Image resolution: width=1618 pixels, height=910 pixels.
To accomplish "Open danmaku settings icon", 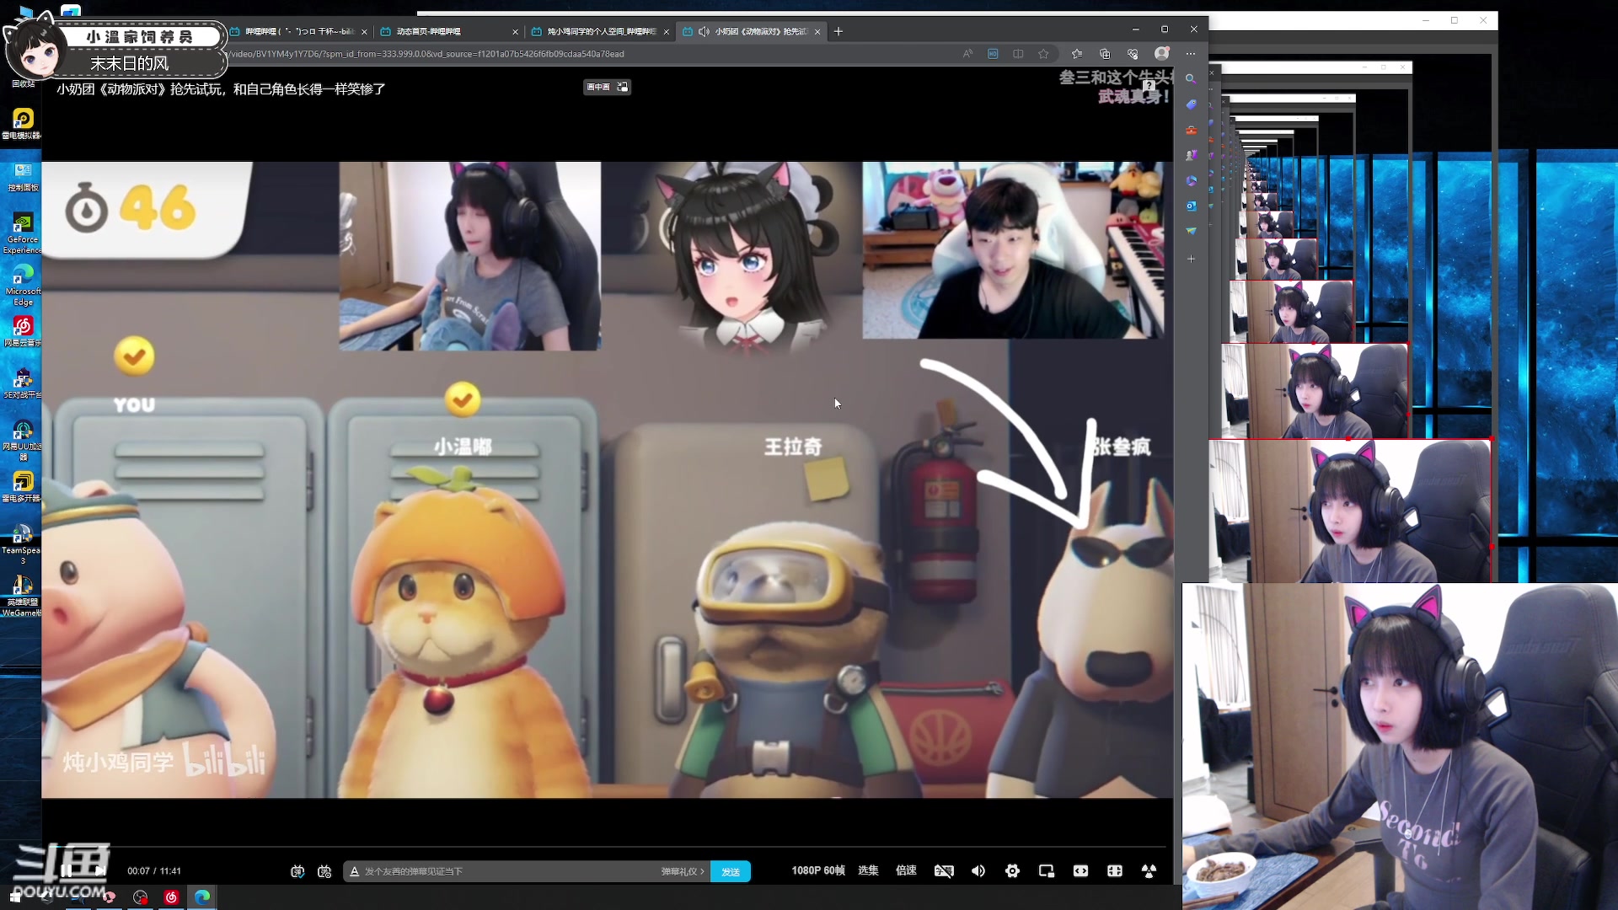I will pyautogui.click(x=324, y=871).
